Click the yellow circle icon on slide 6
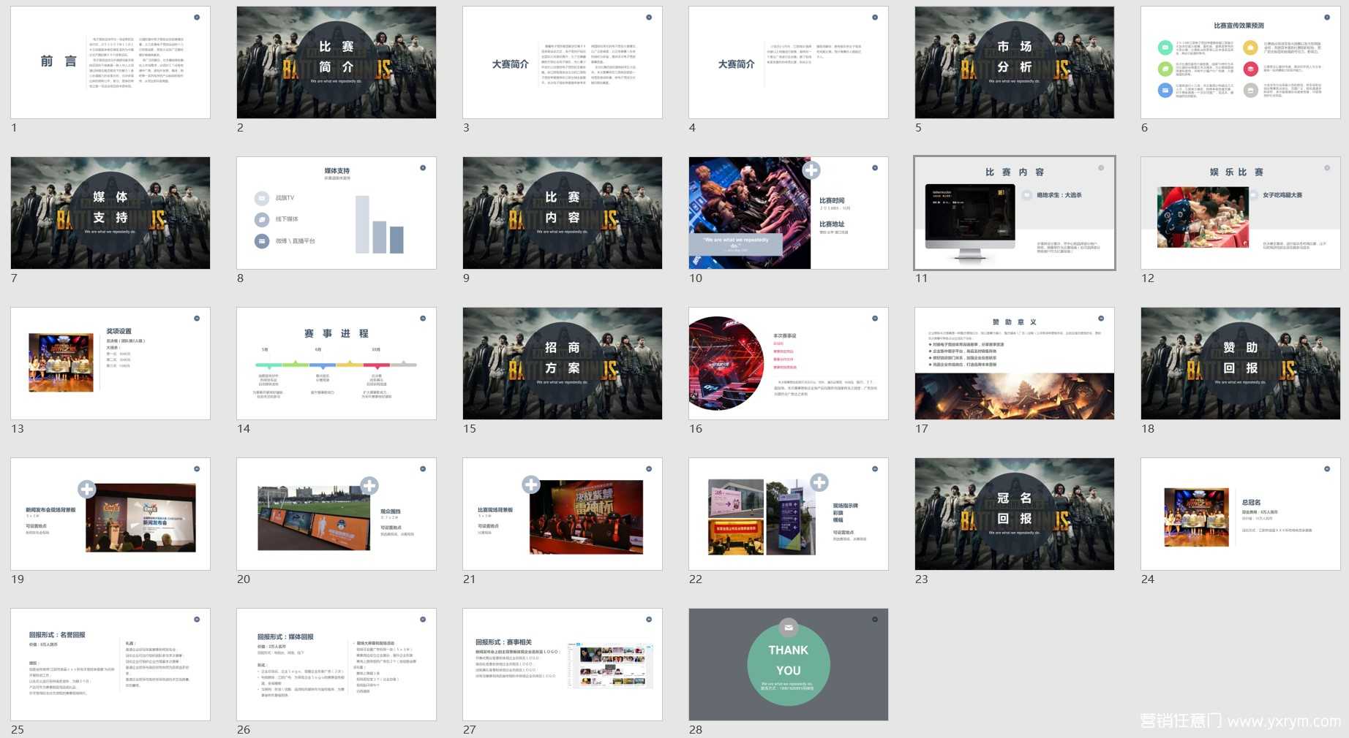This screenshot has height=738, width=1349. click(1251, 47)
